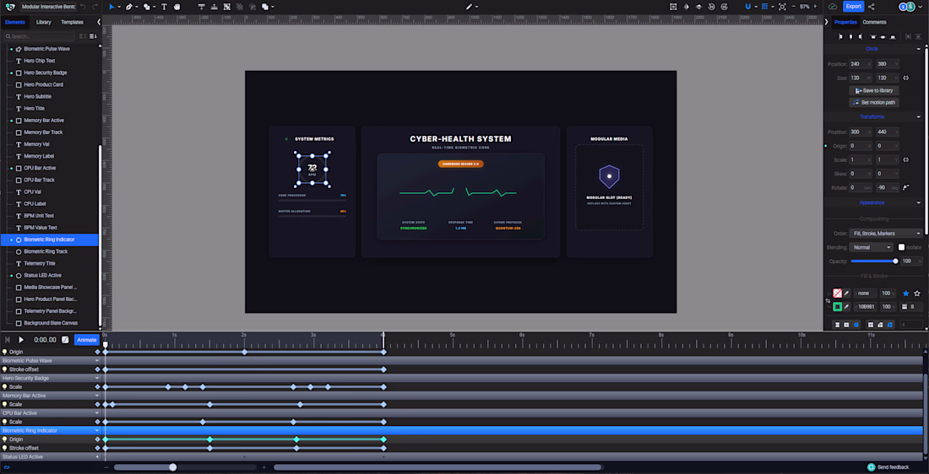Click the solid blue star fill-rule icon
The height and width of the screenshot is (474, 929).
(x=906, y=293)
